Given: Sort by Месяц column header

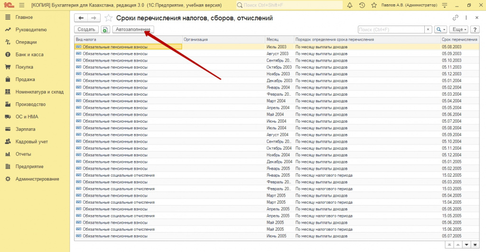Looking at the screenshot, I should coord(279,40).
